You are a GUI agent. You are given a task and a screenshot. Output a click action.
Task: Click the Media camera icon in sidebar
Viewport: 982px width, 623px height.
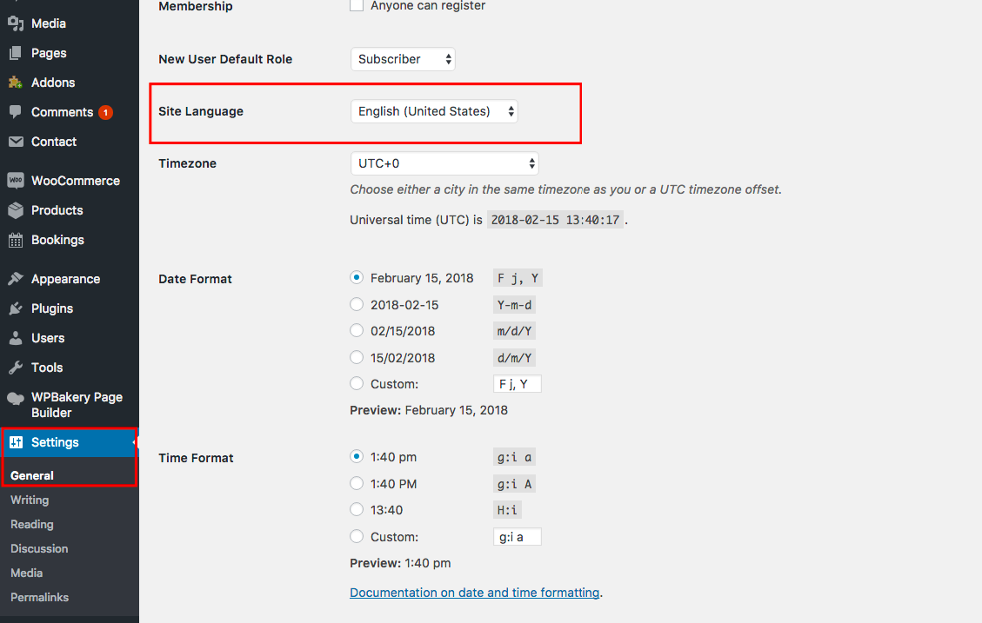tap(16, 23)
